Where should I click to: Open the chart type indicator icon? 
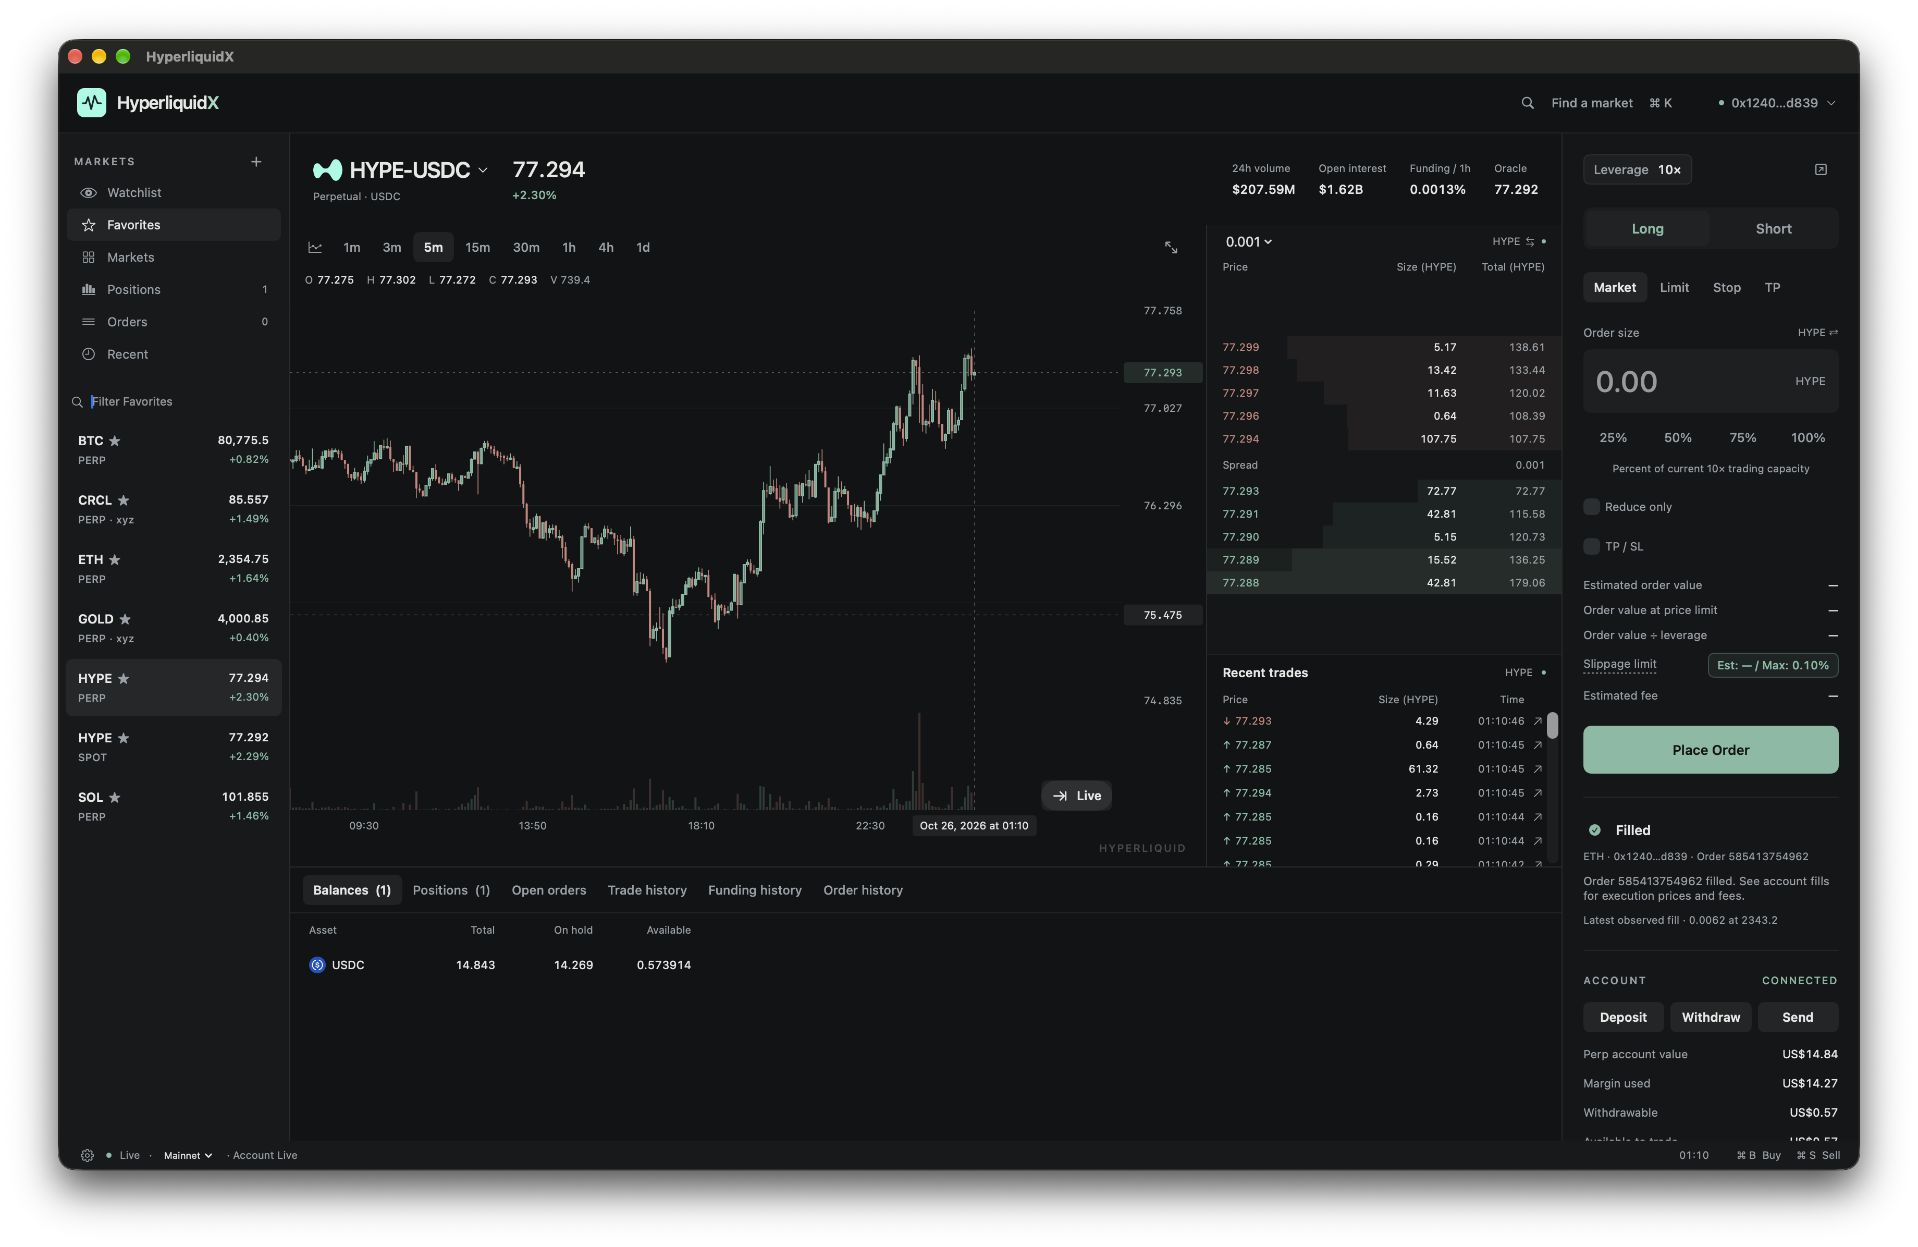[315, 248]
